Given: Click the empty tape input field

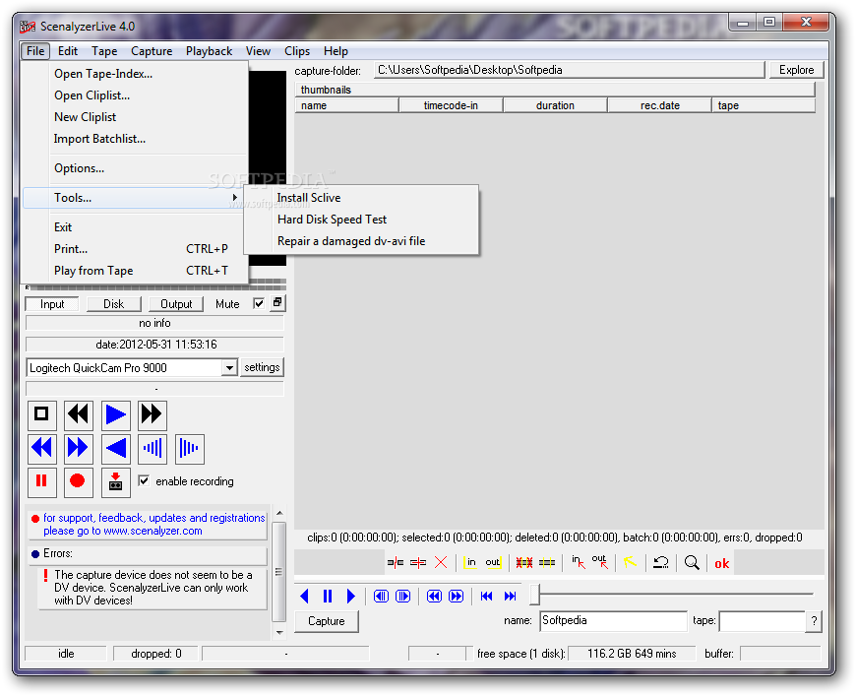Looking at the screenshot, I should click(x=763, y=621).
